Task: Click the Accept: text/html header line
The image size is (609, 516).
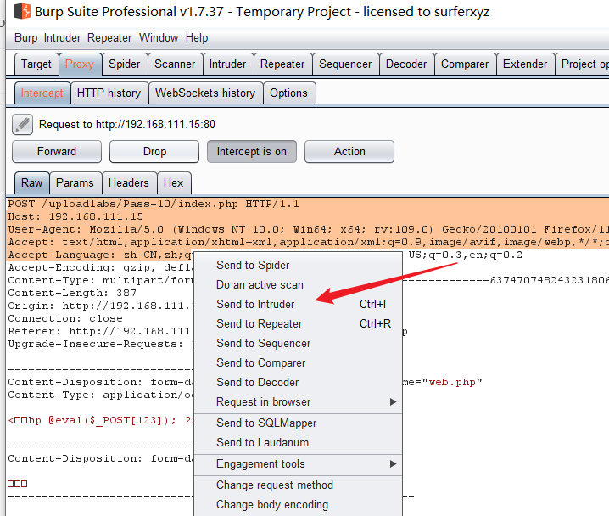Action: [309, 243]
